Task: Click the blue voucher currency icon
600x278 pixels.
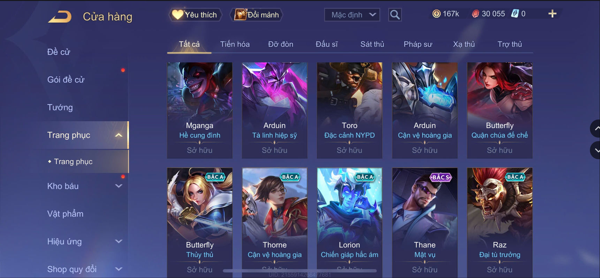Action: click(x=515, y=14)
